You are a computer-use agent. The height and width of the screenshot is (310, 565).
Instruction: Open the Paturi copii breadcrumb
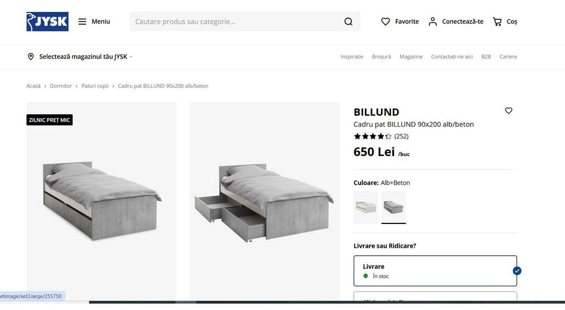pyautogui.click(x=95, y=86)
